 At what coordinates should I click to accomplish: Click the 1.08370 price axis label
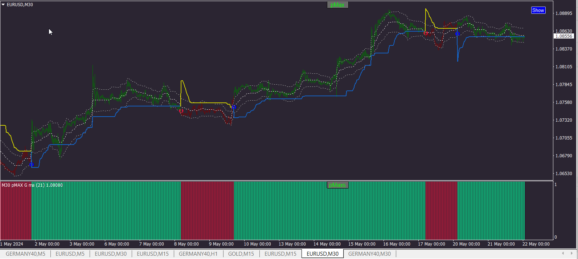[x=564, y=49]
